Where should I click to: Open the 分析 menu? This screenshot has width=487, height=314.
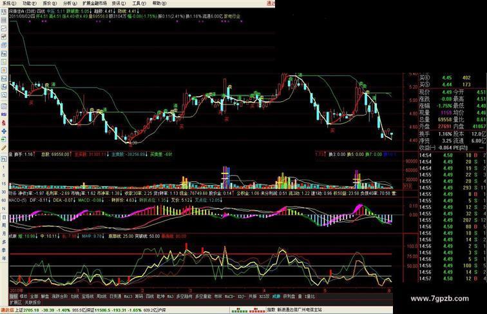(x=70, y=3)
